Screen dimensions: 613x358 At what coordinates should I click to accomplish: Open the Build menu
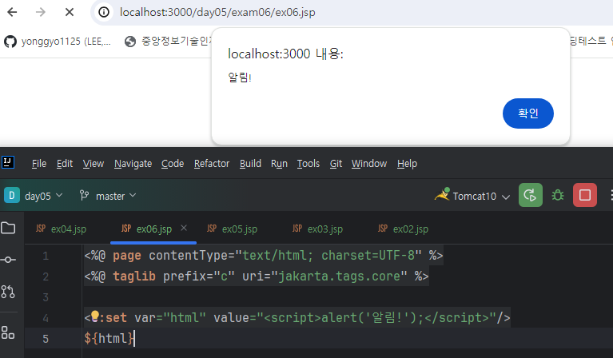coord(250,163)
